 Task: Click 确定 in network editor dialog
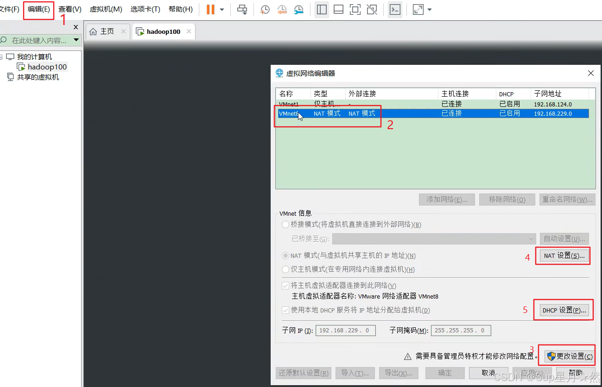[444, 373]
